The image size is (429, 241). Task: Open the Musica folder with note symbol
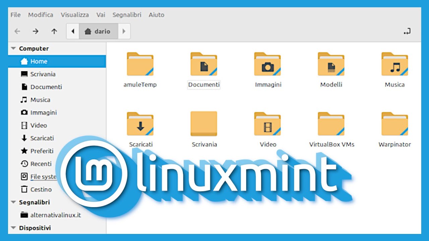click(x=395, y=64)
